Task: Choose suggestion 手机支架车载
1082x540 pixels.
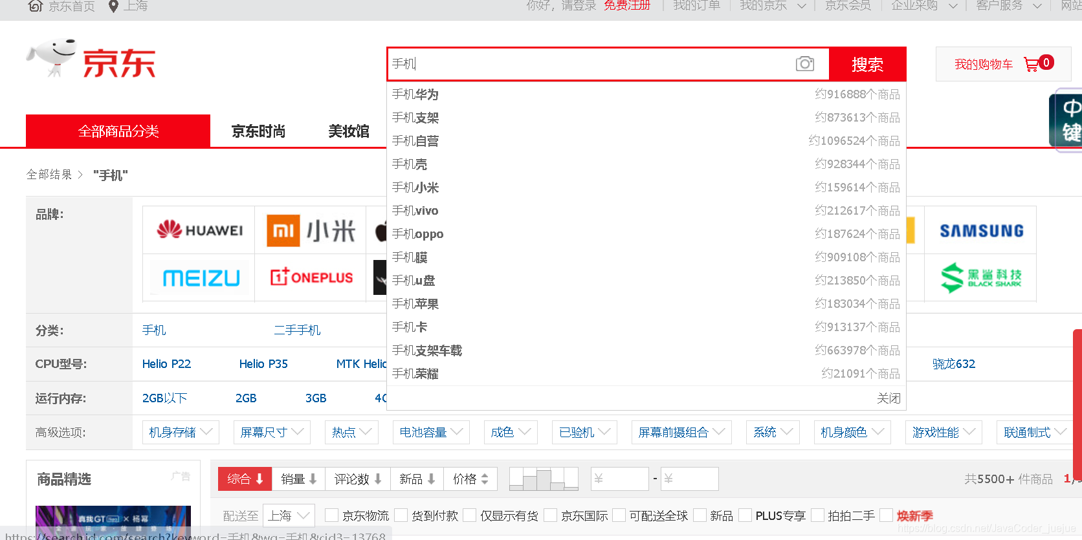Action: tap(646, 351)
